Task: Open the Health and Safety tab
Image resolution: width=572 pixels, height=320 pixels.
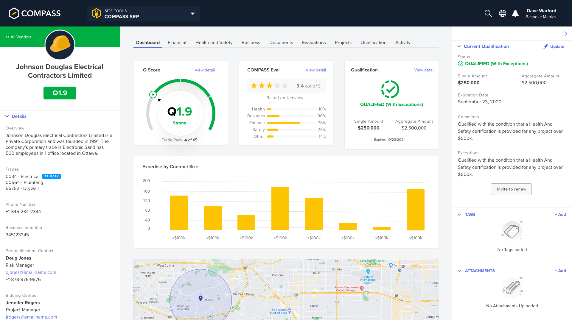Action: [214, 43]
